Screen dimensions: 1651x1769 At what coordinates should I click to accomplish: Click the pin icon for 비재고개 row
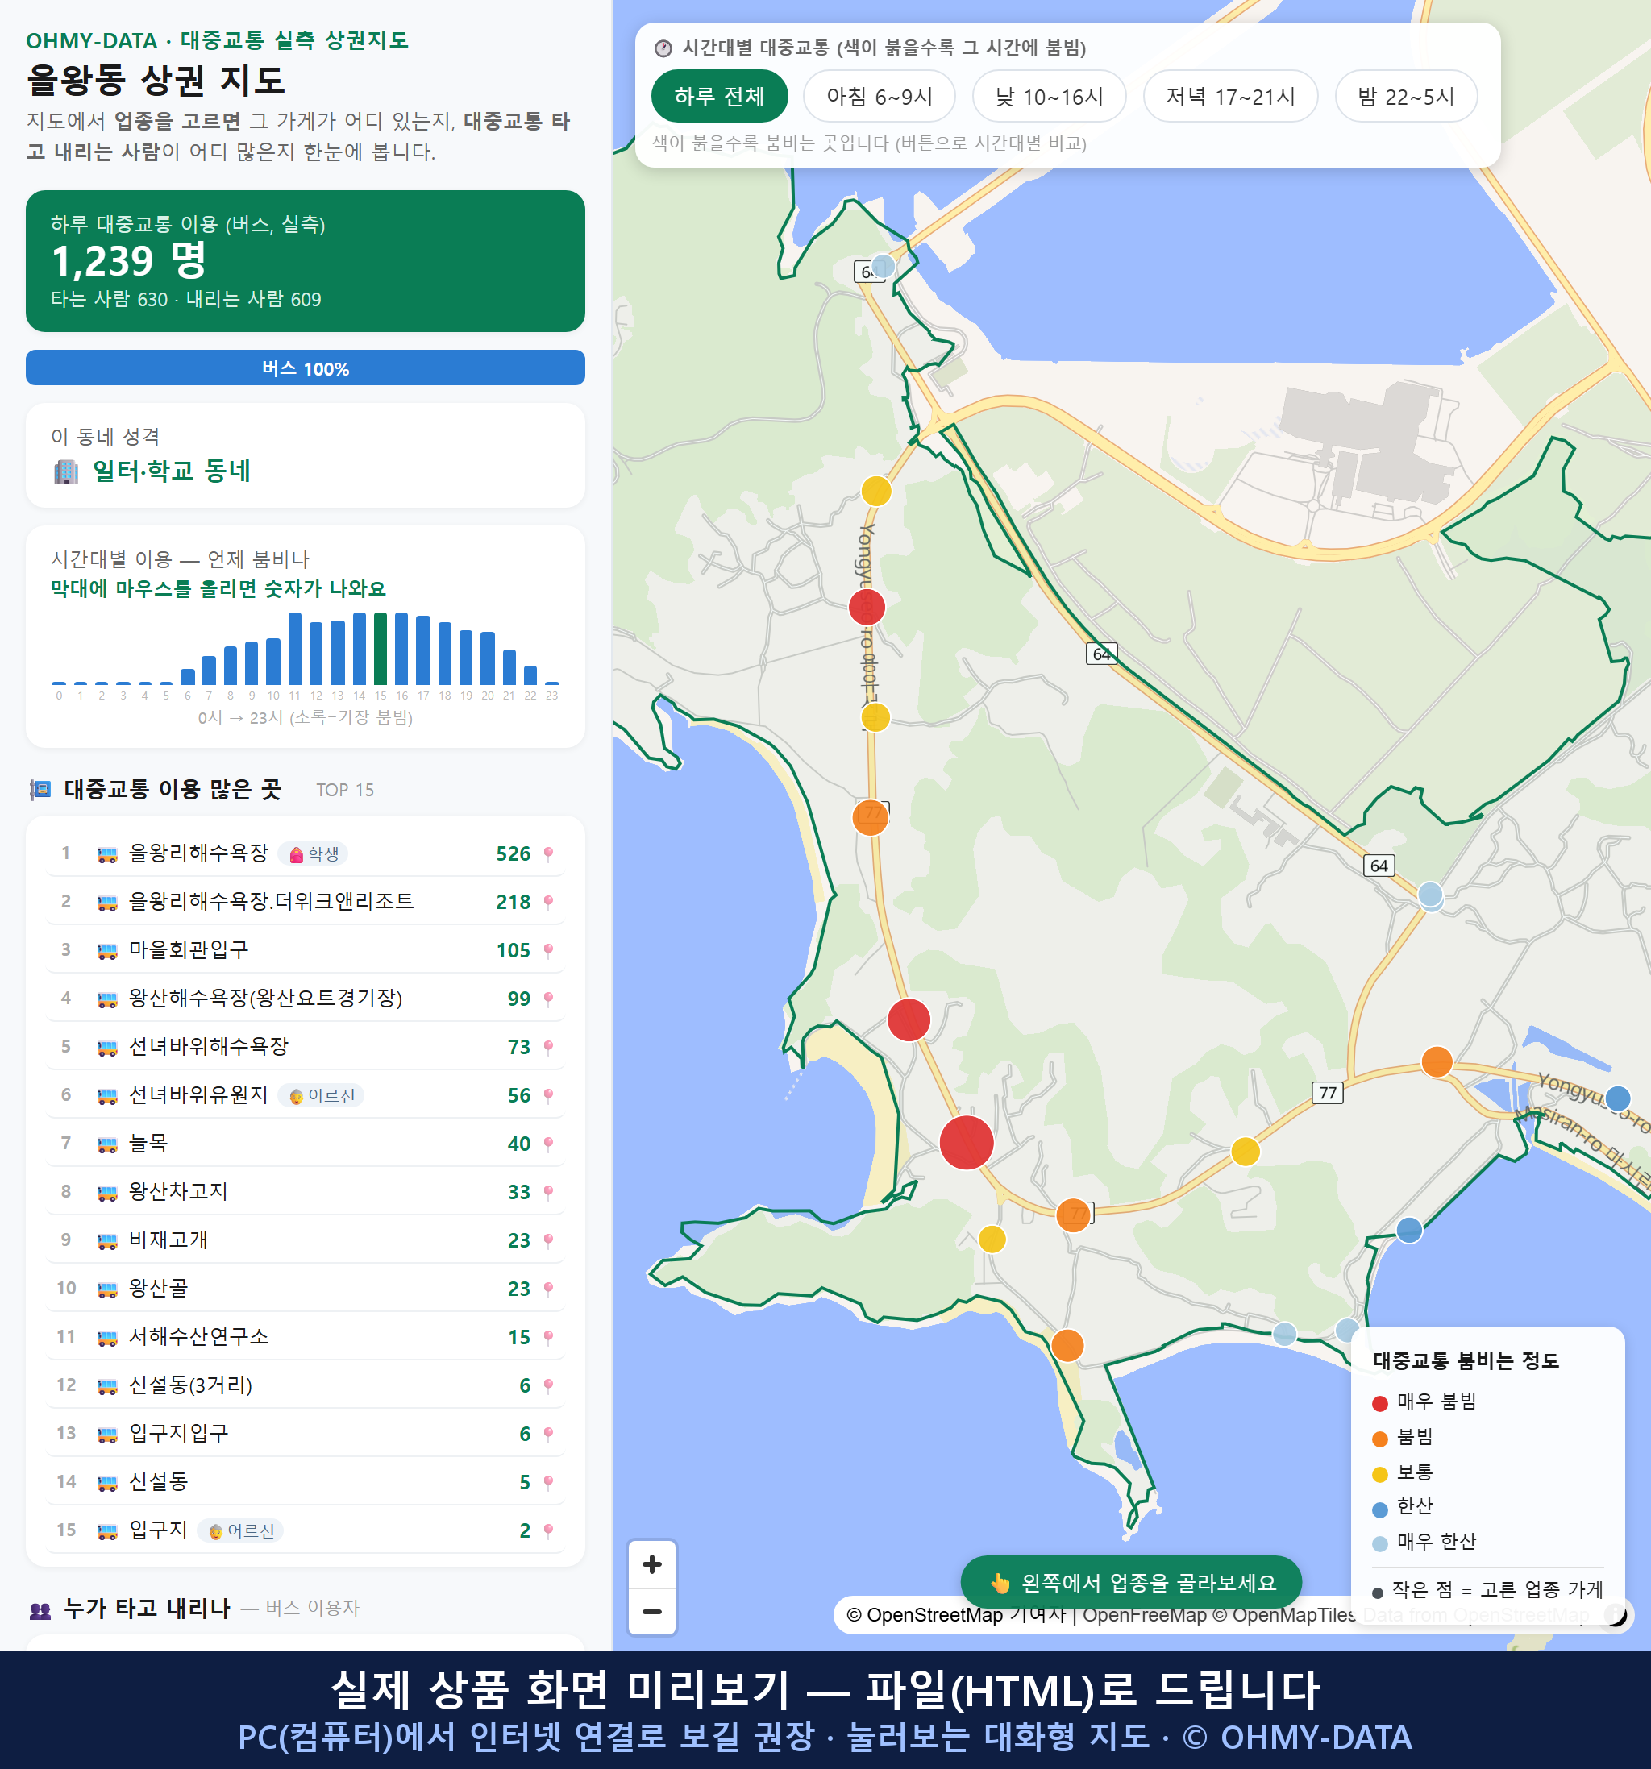pos(548,1240)
